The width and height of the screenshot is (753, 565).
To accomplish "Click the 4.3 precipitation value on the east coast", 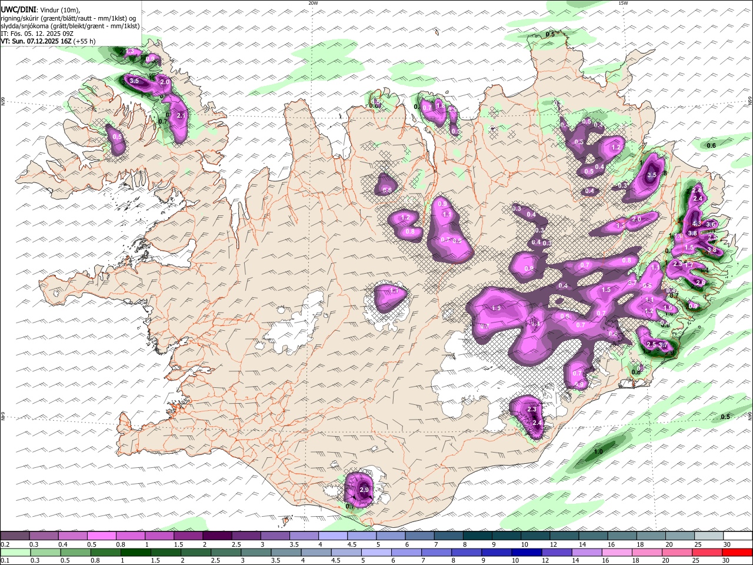I will (697, 224).
